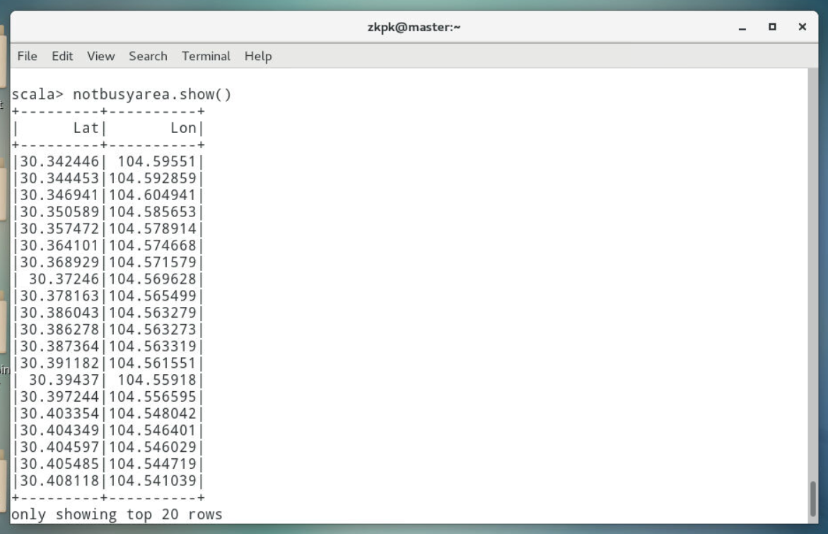Select longitude value 104.59551

point(157,162)
